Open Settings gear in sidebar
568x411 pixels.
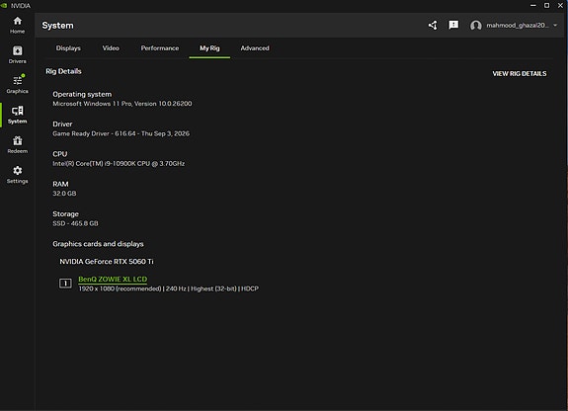pyautogui.click(x=17, y=175)
